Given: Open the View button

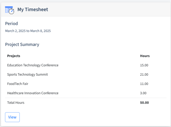Looking at the screenshot, I should tap(12, 117).
